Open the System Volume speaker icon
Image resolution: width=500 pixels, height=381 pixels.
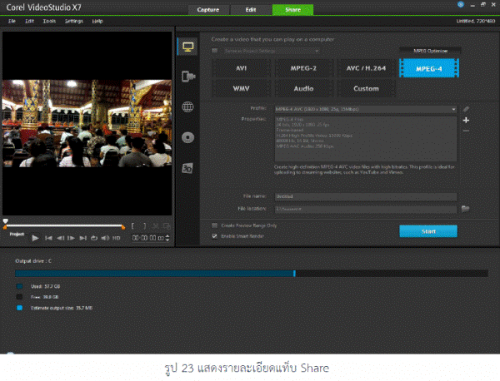coord(105,238)
